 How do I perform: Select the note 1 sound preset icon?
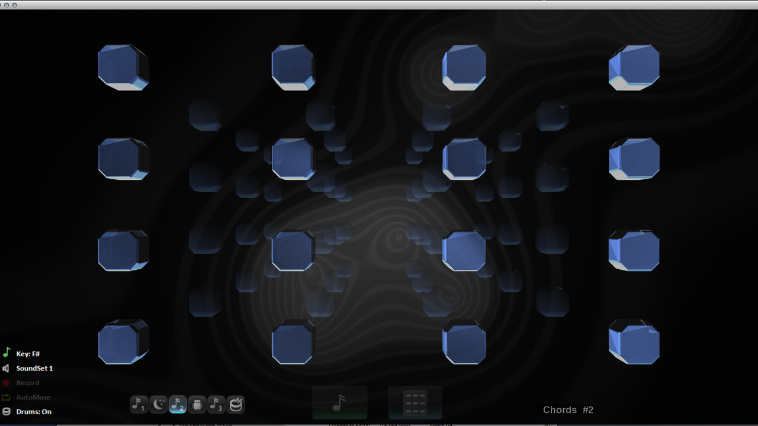pyautogui.click(x=139, y=405)
